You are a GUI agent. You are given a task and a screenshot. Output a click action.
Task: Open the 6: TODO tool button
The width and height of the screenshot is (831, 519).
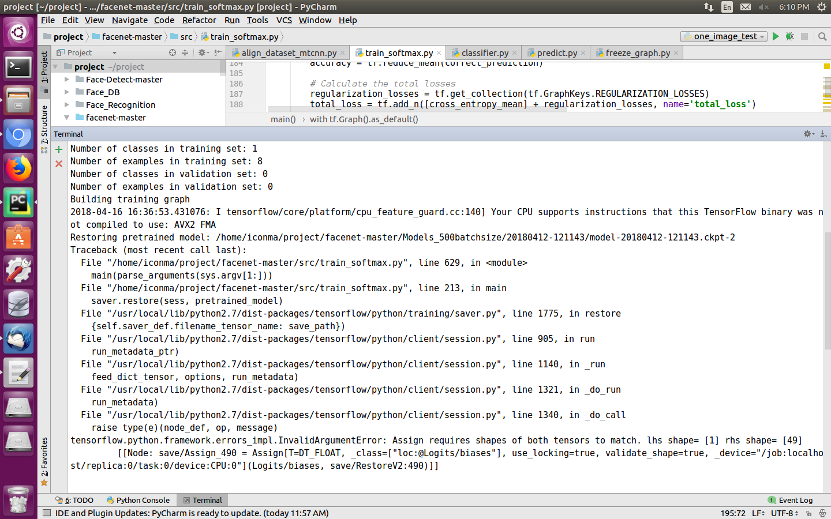tap(74, 500)
